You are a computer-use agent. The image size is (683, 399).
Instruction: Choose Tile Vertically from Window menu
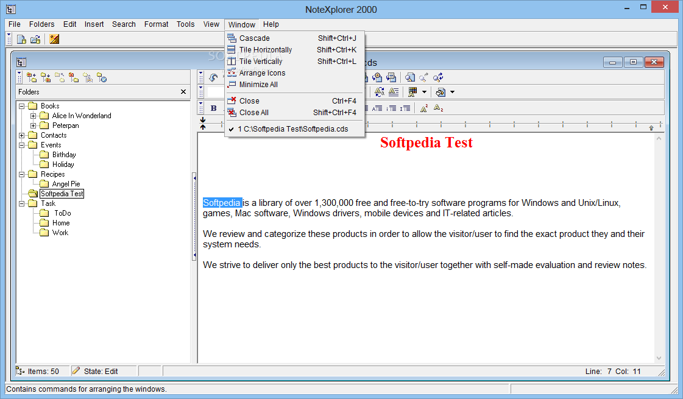(x=294, y=62)
